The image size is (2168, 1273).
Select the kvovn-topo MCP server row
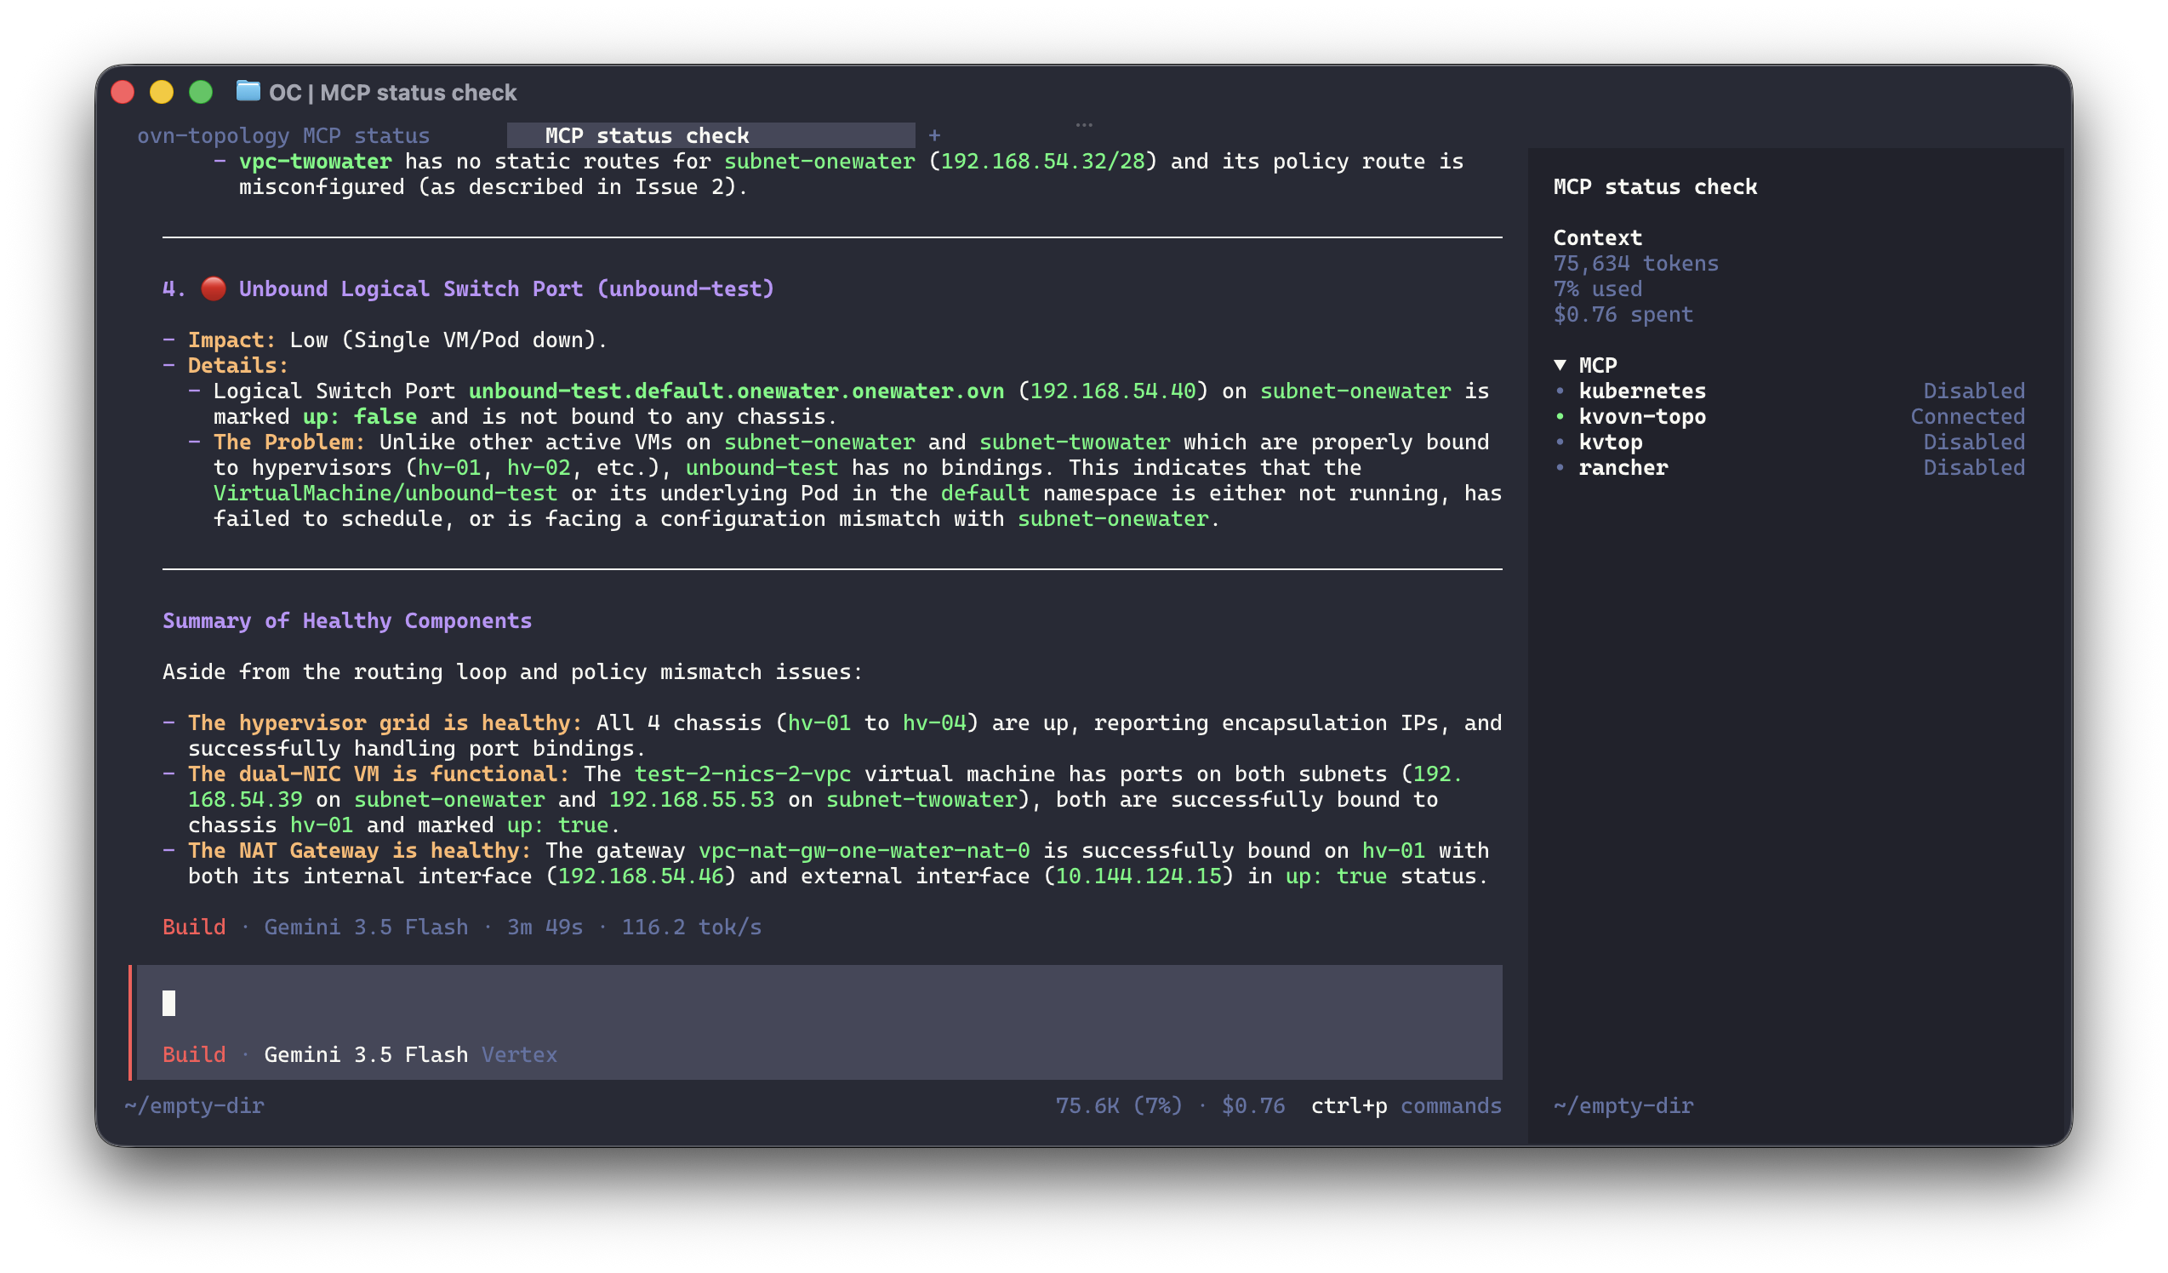pyautogui.click(x=1789, y=417)
